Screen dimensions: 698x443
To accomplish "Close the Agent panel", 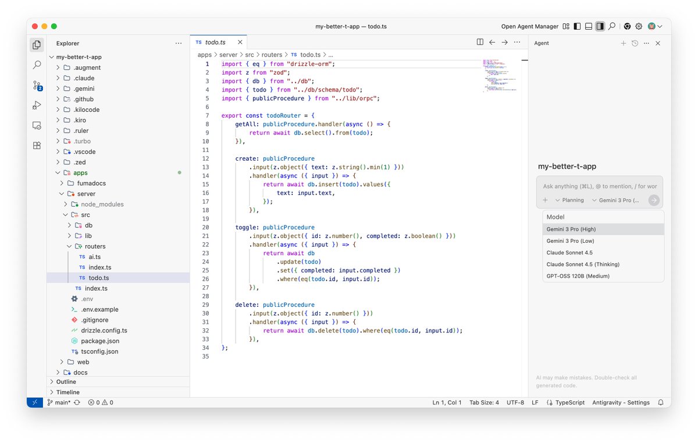I will pyautogui.click(x=658, y=43).
